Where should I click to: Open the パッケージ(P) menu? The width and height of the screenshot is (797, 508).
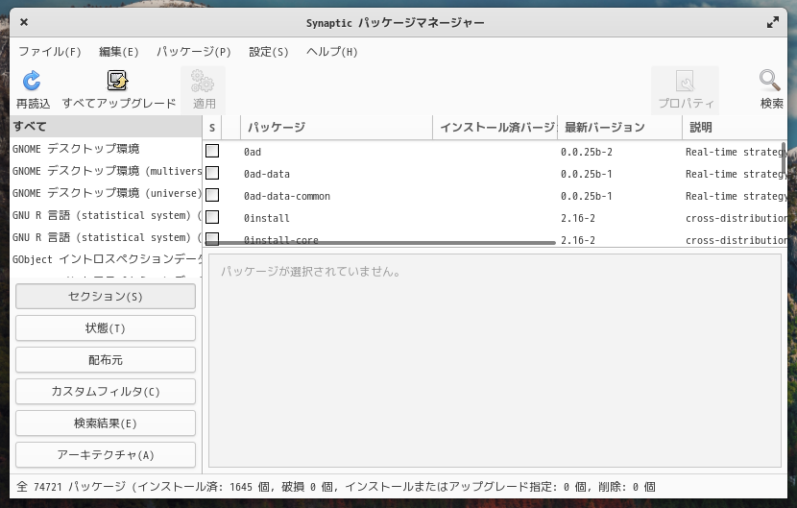click(x=194, y=51)
